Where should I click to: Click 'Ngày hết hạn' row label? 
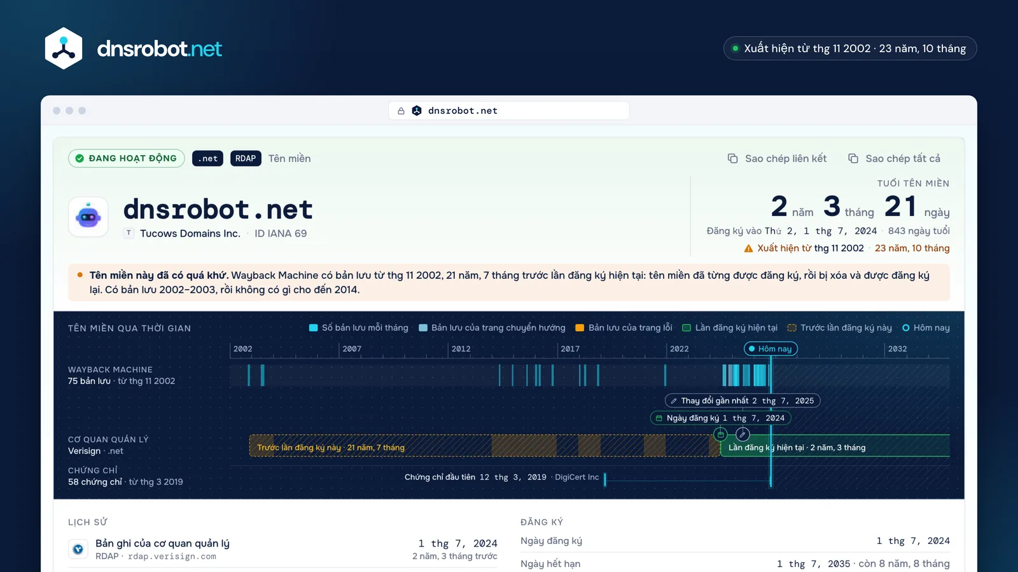(550, 564)
